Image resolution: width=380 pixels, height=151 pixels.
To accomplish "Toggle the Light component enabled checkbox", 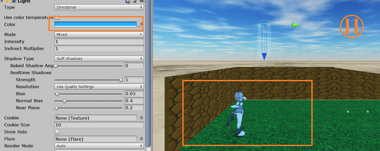I will tap(14, 2).
